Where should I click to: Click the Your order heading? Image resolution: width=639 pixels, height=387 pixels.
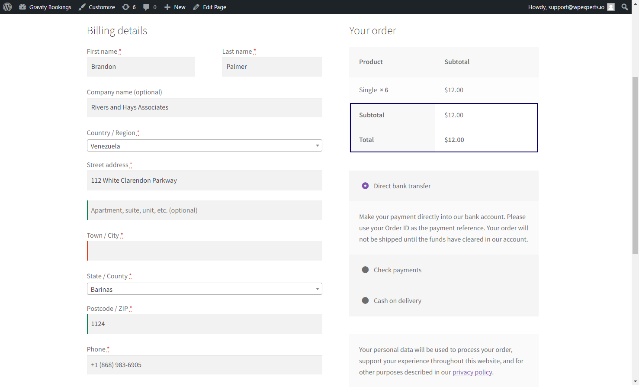point(372,31)
